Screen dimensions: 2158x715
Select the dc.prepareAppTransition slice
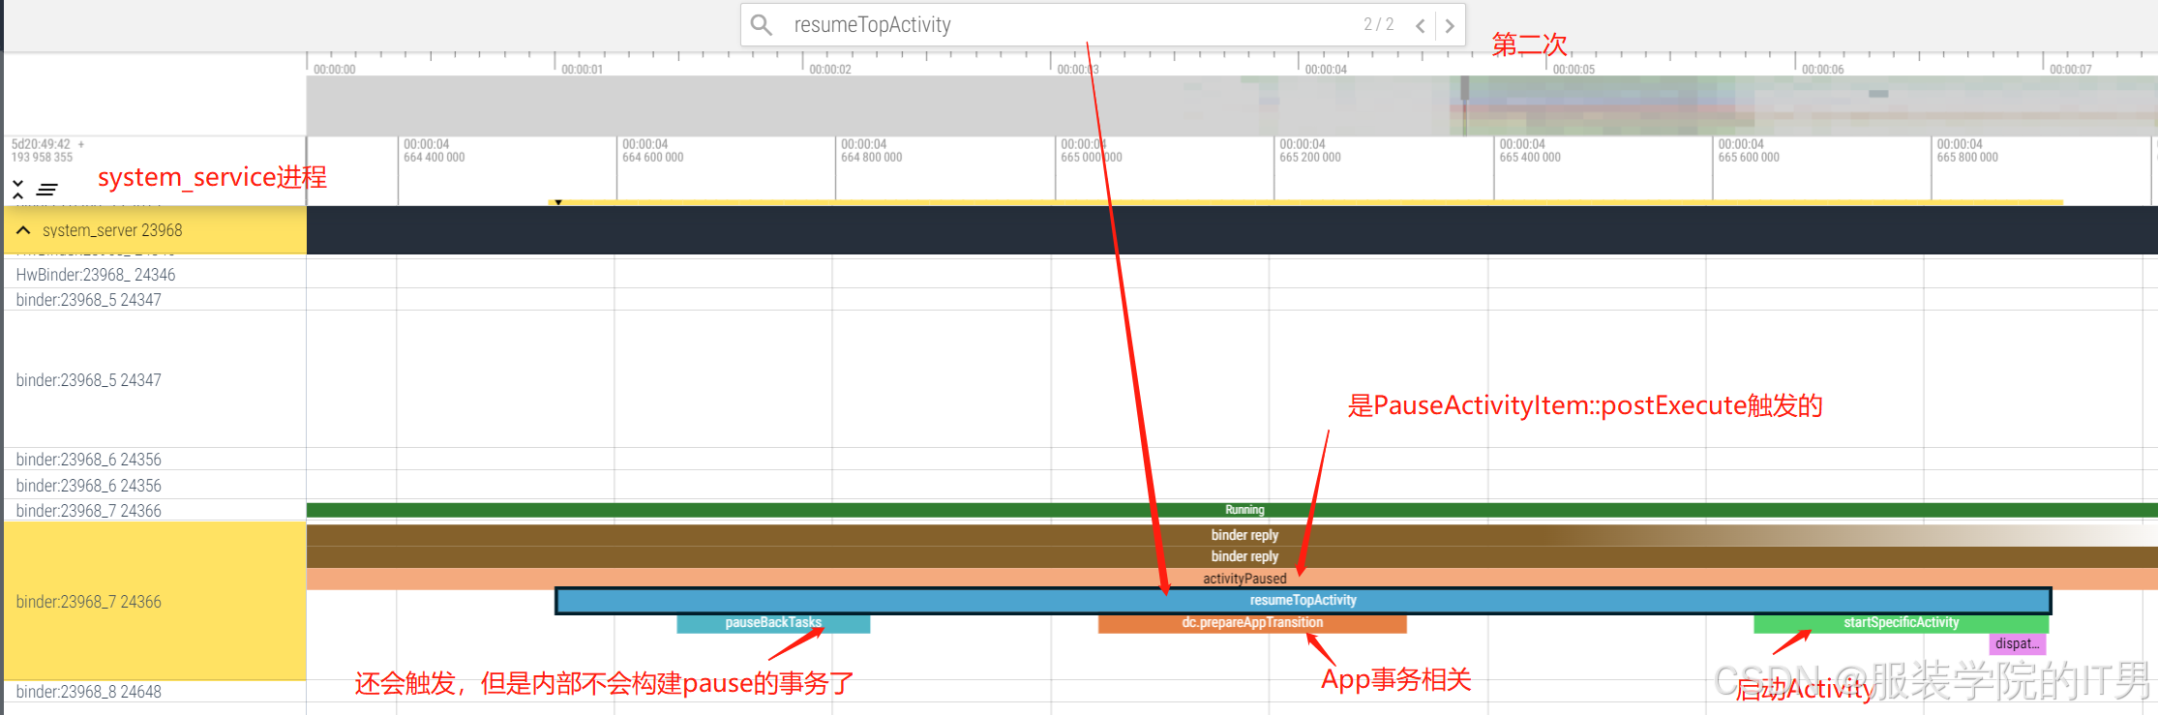1252,623
